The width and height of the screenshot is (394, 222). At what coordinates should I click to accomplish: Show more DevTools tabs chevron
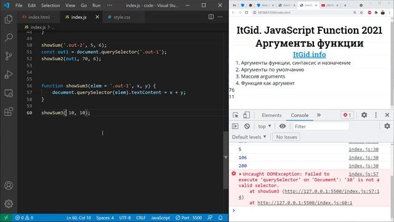click(x=319, y=115)
